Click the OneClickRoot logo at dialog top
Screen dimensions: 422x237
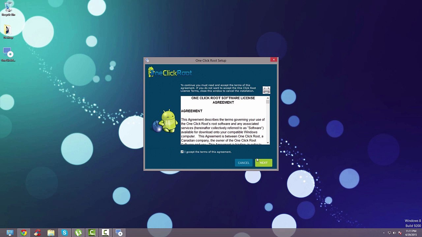coord(170,72)
